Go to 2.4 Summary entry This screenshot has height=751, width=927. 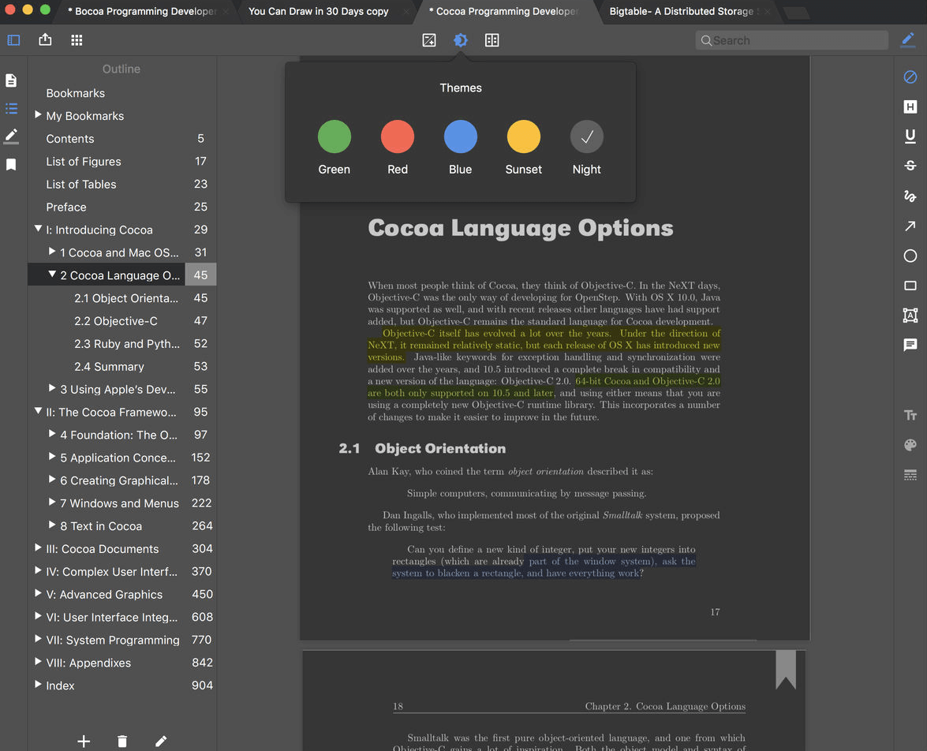(121, 367)
